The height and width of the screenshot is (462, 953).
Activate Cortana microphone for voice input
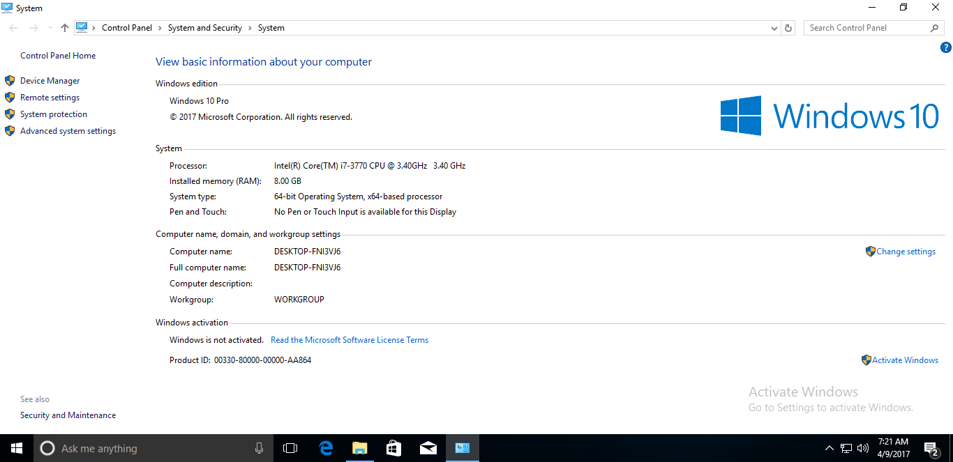pos(259,448)
